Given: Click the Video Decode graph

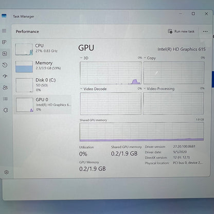Looking at the screenshot, I should pyautogui.click(x=111, y=103).
